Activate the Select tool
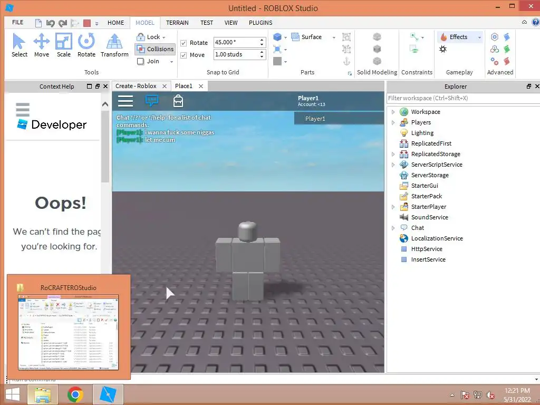540x405 pixels. [20, 45]
